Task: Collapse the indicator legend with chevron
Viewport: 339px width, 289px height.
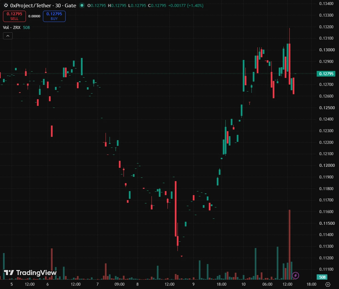Action: [8, 36]
